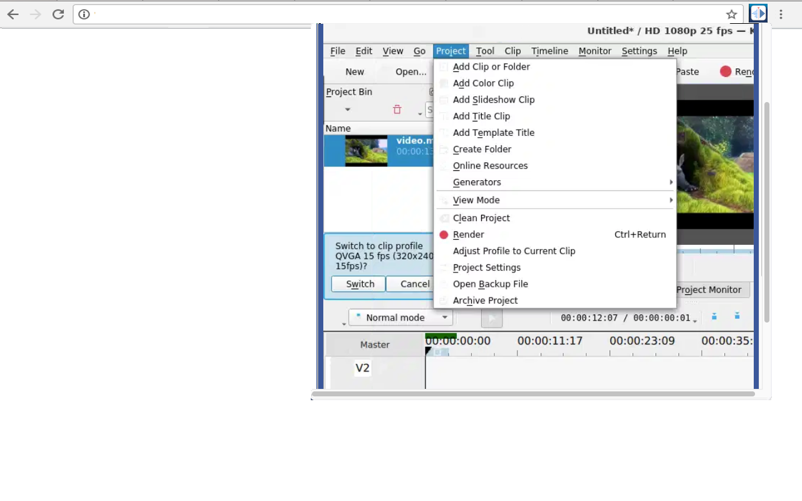Open Project Settings
This screenshot has width=802, height=501.
click(555, 267)
